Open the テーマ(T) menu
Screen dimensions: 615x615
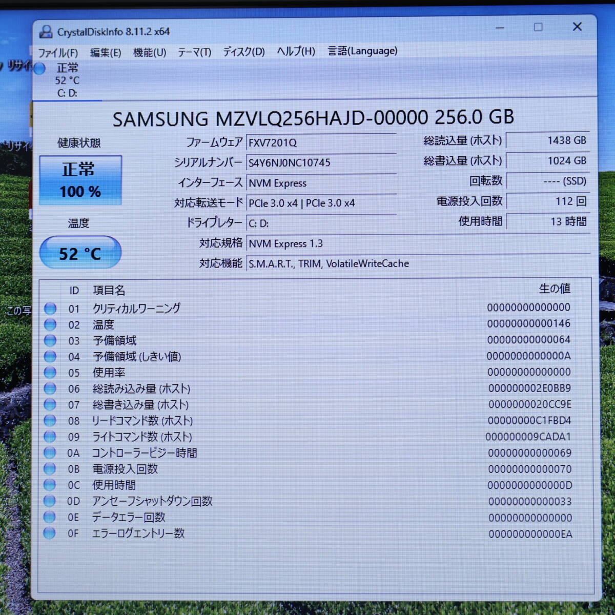pyautogui.click(x=194, y=52)
